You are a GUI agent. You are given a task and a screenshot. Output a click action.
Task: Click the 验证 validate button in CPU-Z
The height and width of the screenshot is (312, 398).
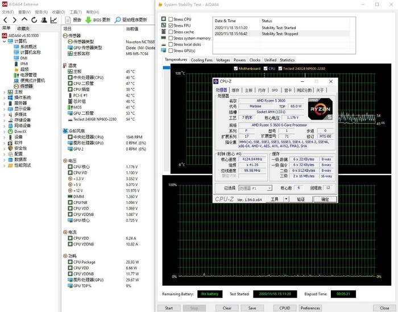(x=301, y=199)
